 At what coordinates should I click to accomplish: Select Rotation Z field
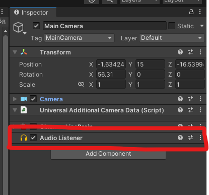(190, 75)
